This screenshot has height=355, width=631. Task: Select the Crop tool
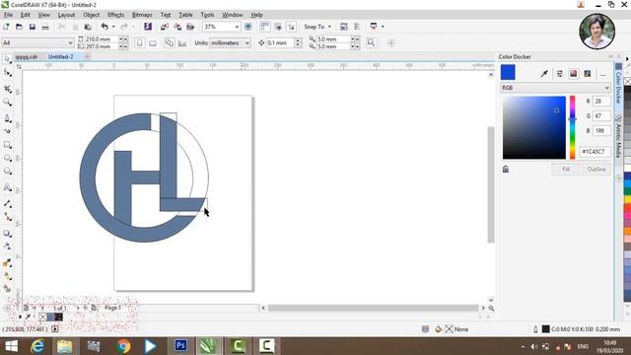click(x=7, y=88)
